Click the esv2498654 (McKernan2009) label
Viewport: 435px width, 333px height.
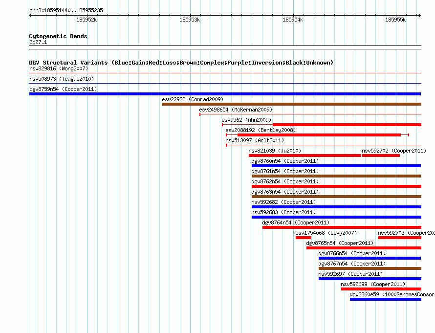[x=236, y=110]
